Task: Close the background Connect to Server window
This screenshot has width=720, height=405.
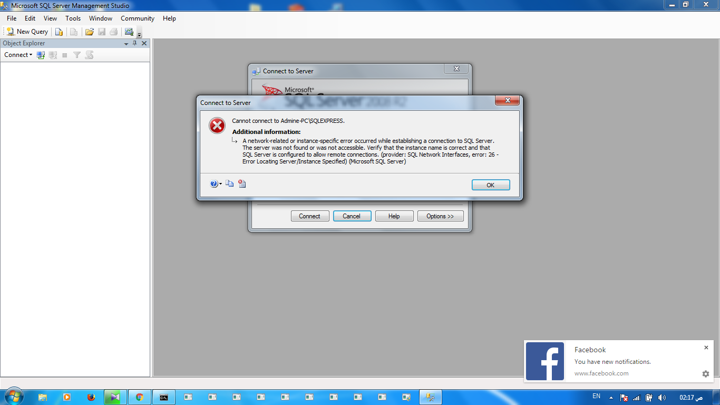Action: (456, 69)
